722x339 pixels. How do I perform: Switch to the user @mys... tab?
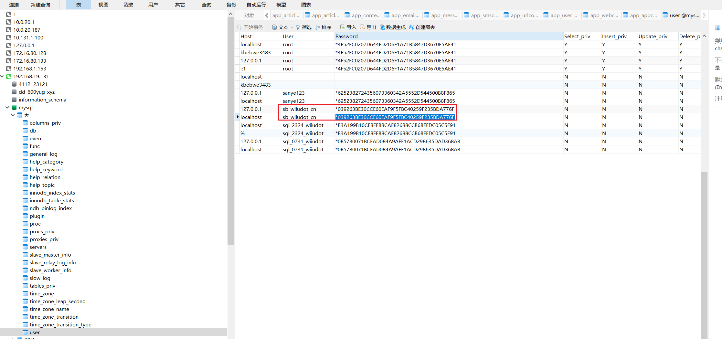click(681, 15)
